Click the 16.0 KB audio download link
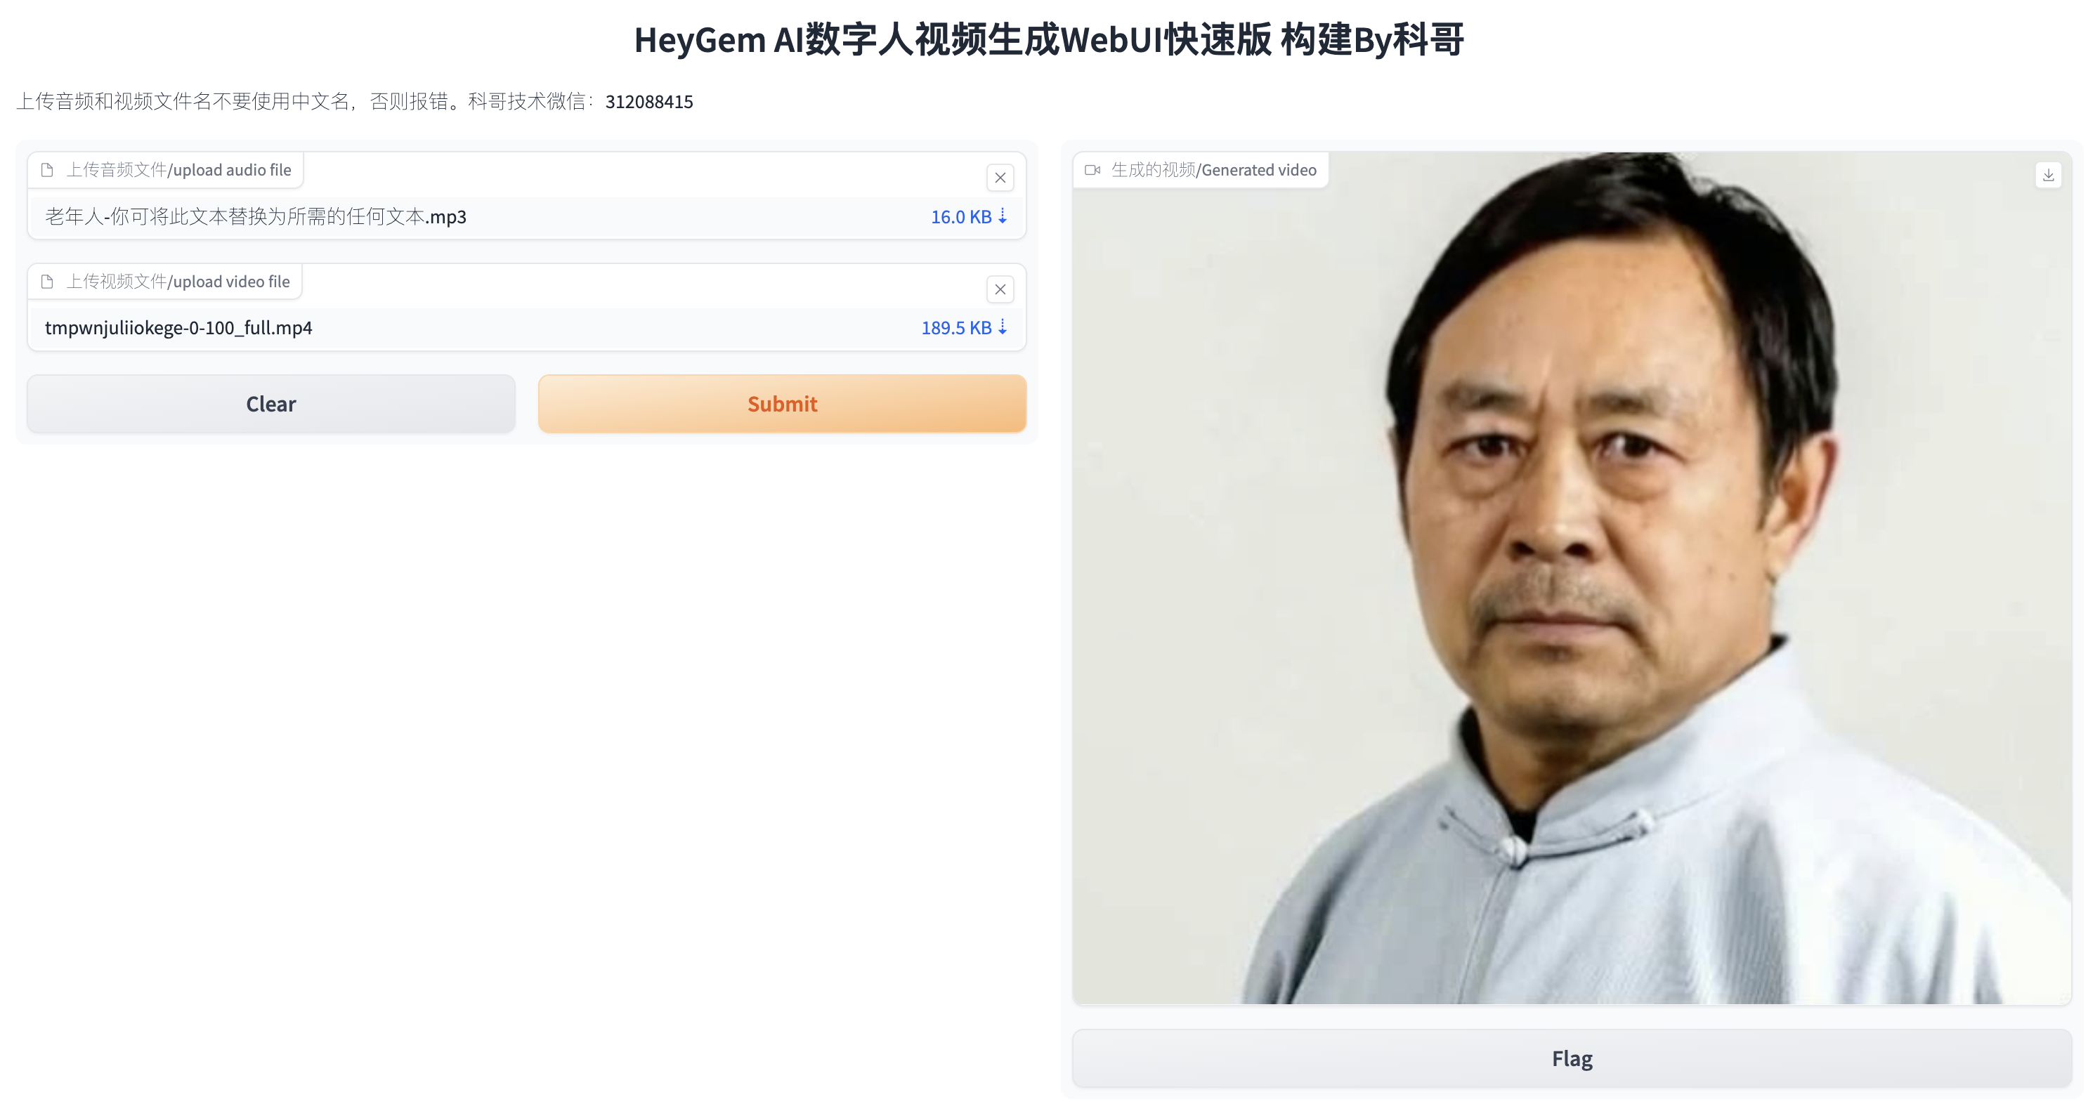This screenshot has height=1111, width=2088. click(x=969, y=216)
